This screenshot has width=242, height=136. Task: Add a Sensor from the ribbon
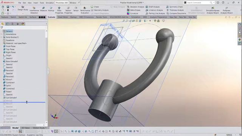click(76, 9)
